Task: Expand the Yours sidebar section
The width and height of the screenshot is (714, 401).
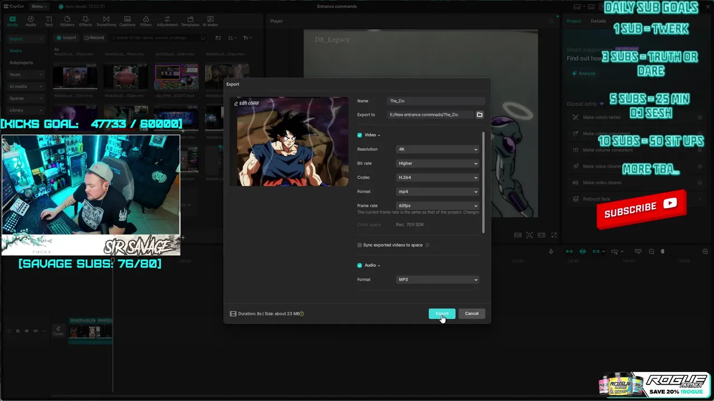Action: click(x=26, y=75)
